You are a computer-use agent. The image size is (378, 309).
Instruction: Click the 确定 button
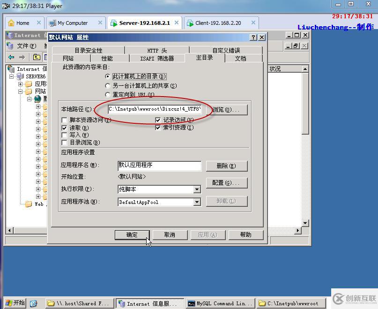132,234
